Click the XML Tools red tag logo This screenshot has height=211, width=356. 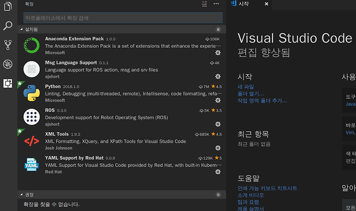point(32,141)
